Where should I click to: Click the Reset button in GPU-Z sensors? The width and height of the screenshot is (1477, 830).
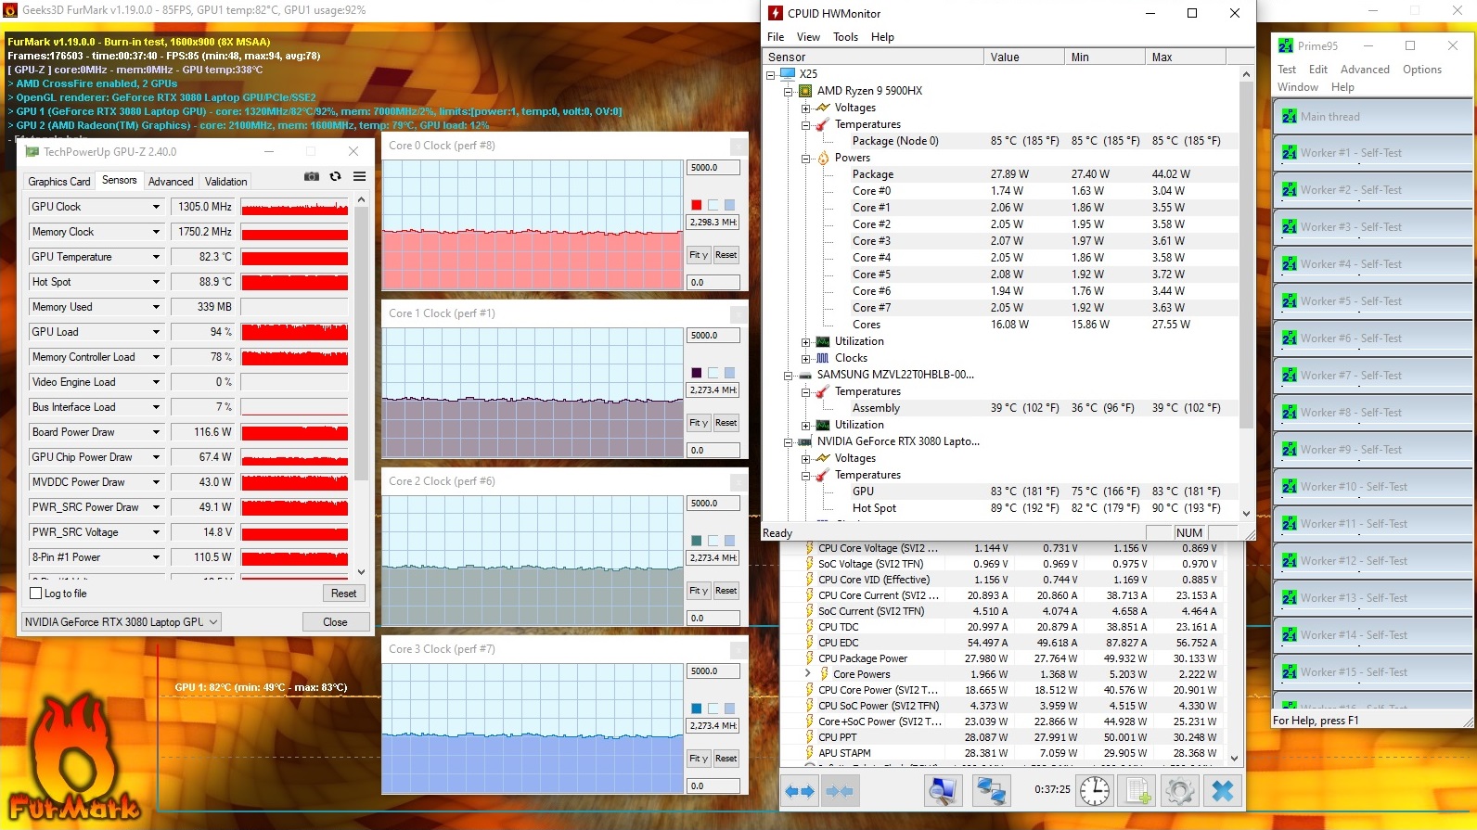click(343, 594)
